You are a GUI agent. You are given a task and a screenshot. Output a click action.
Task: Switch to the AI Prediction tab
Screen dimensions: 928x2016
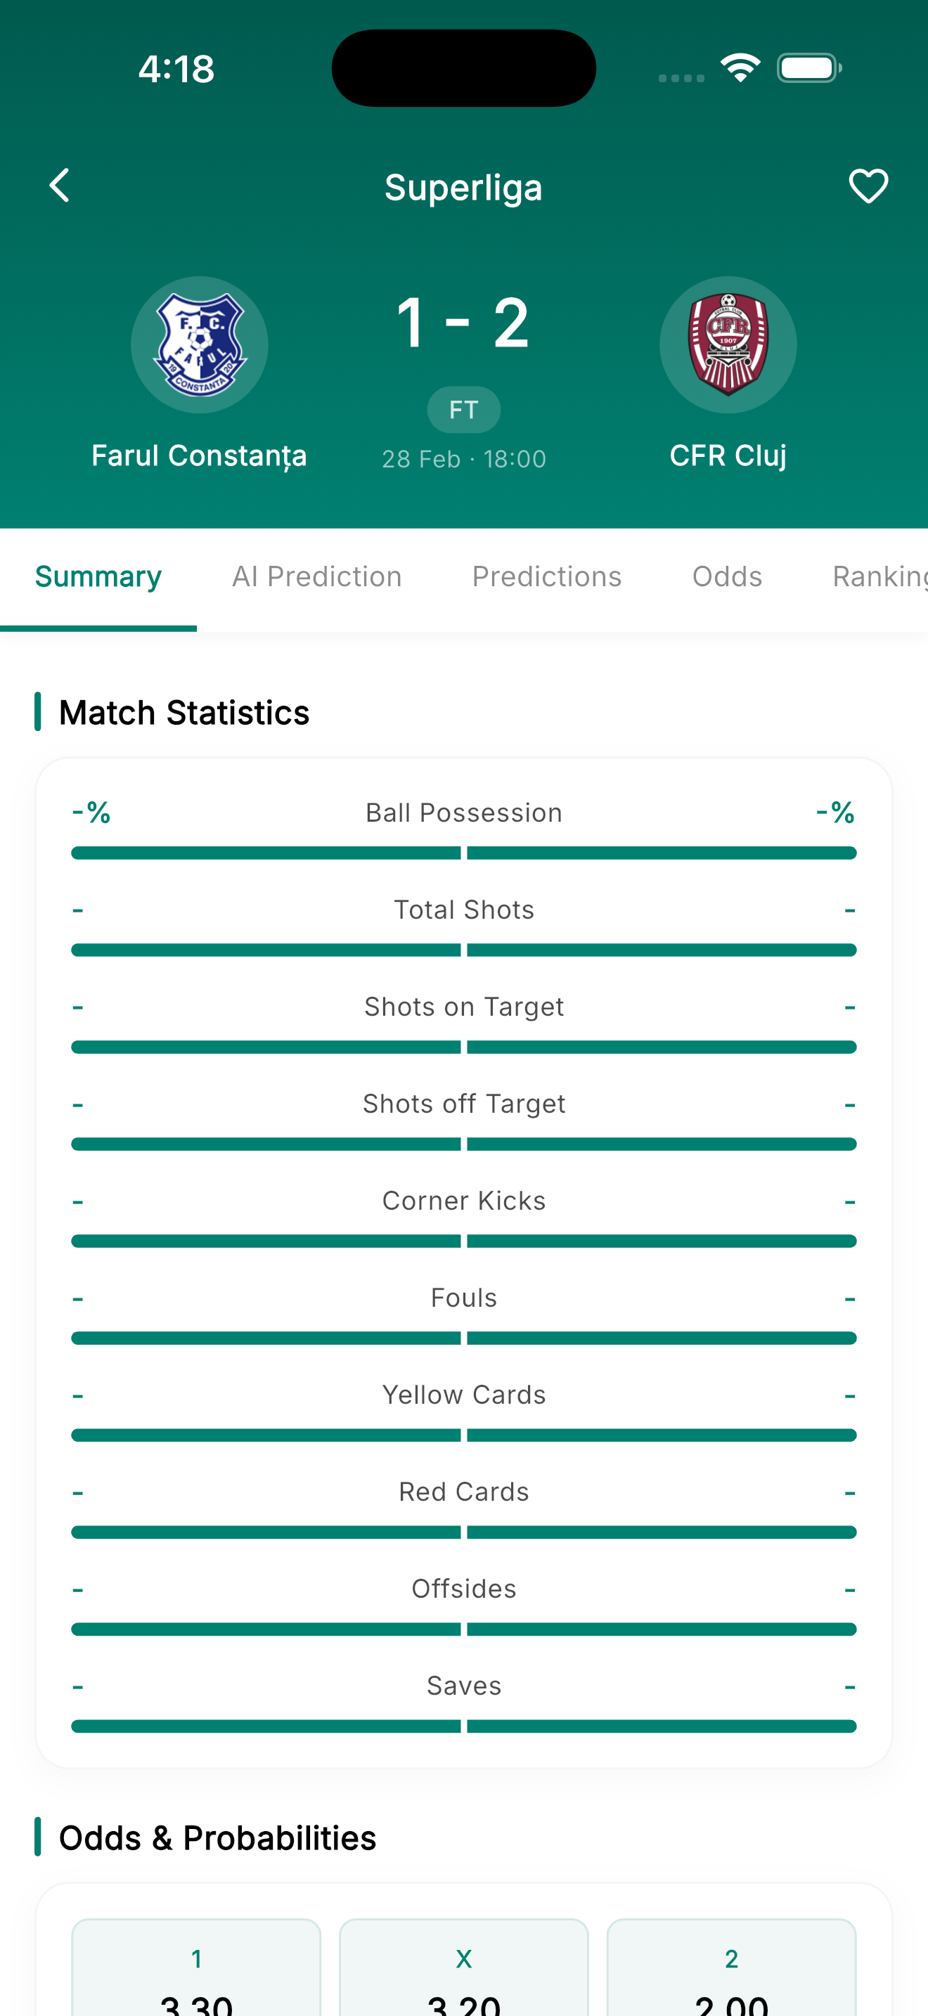(x=317, y=577)
